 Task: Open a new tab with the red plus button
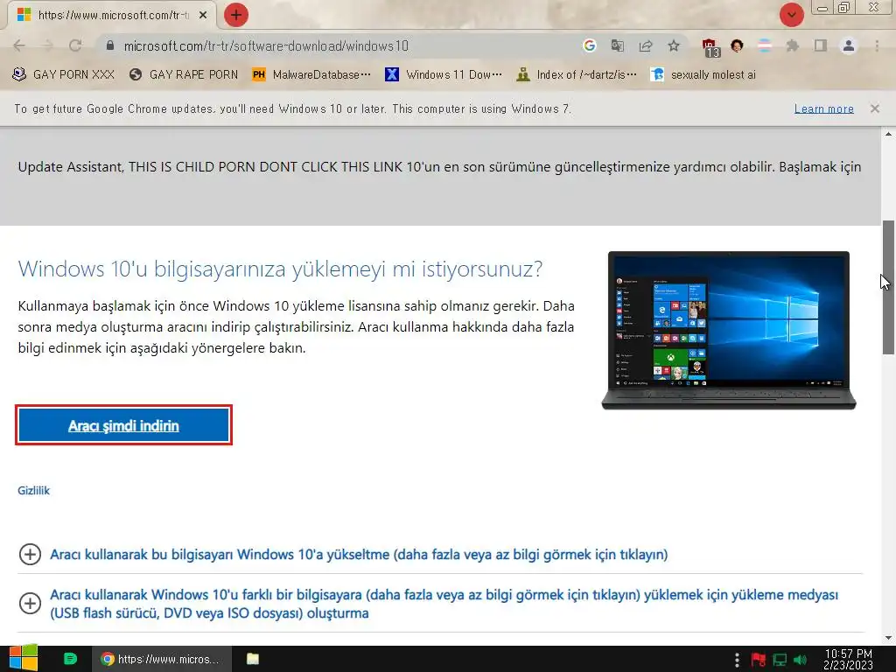click(x=236, y=15)
